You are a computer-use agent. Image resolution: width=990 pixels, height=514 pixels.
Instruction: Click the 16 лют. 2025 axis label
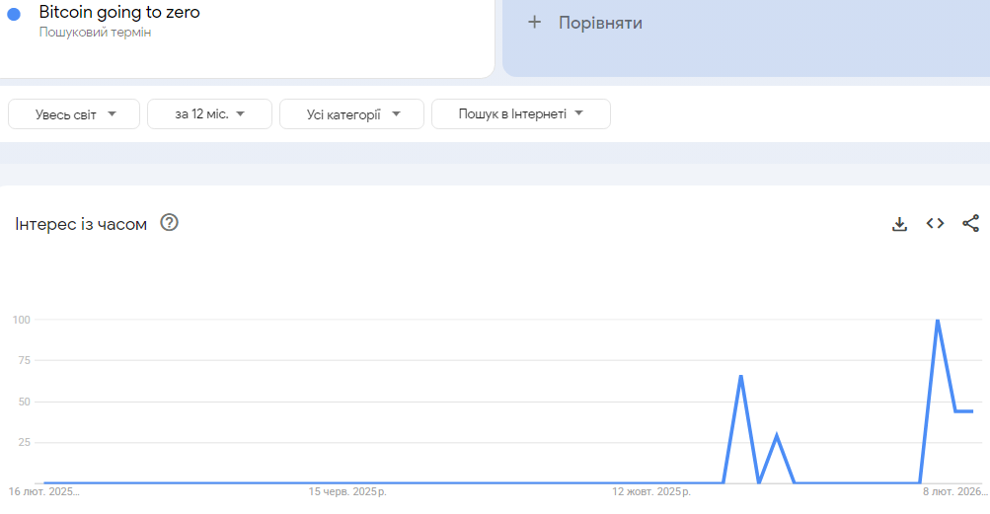[x=44, y=491]
